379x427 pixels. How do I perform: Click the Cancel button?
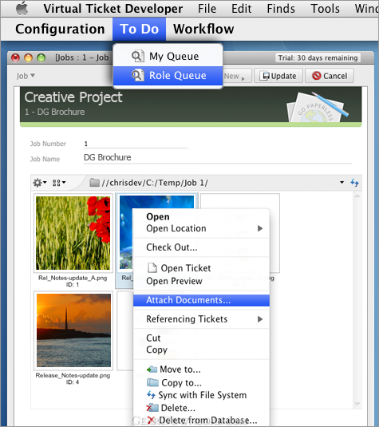[x=330, y=76]
